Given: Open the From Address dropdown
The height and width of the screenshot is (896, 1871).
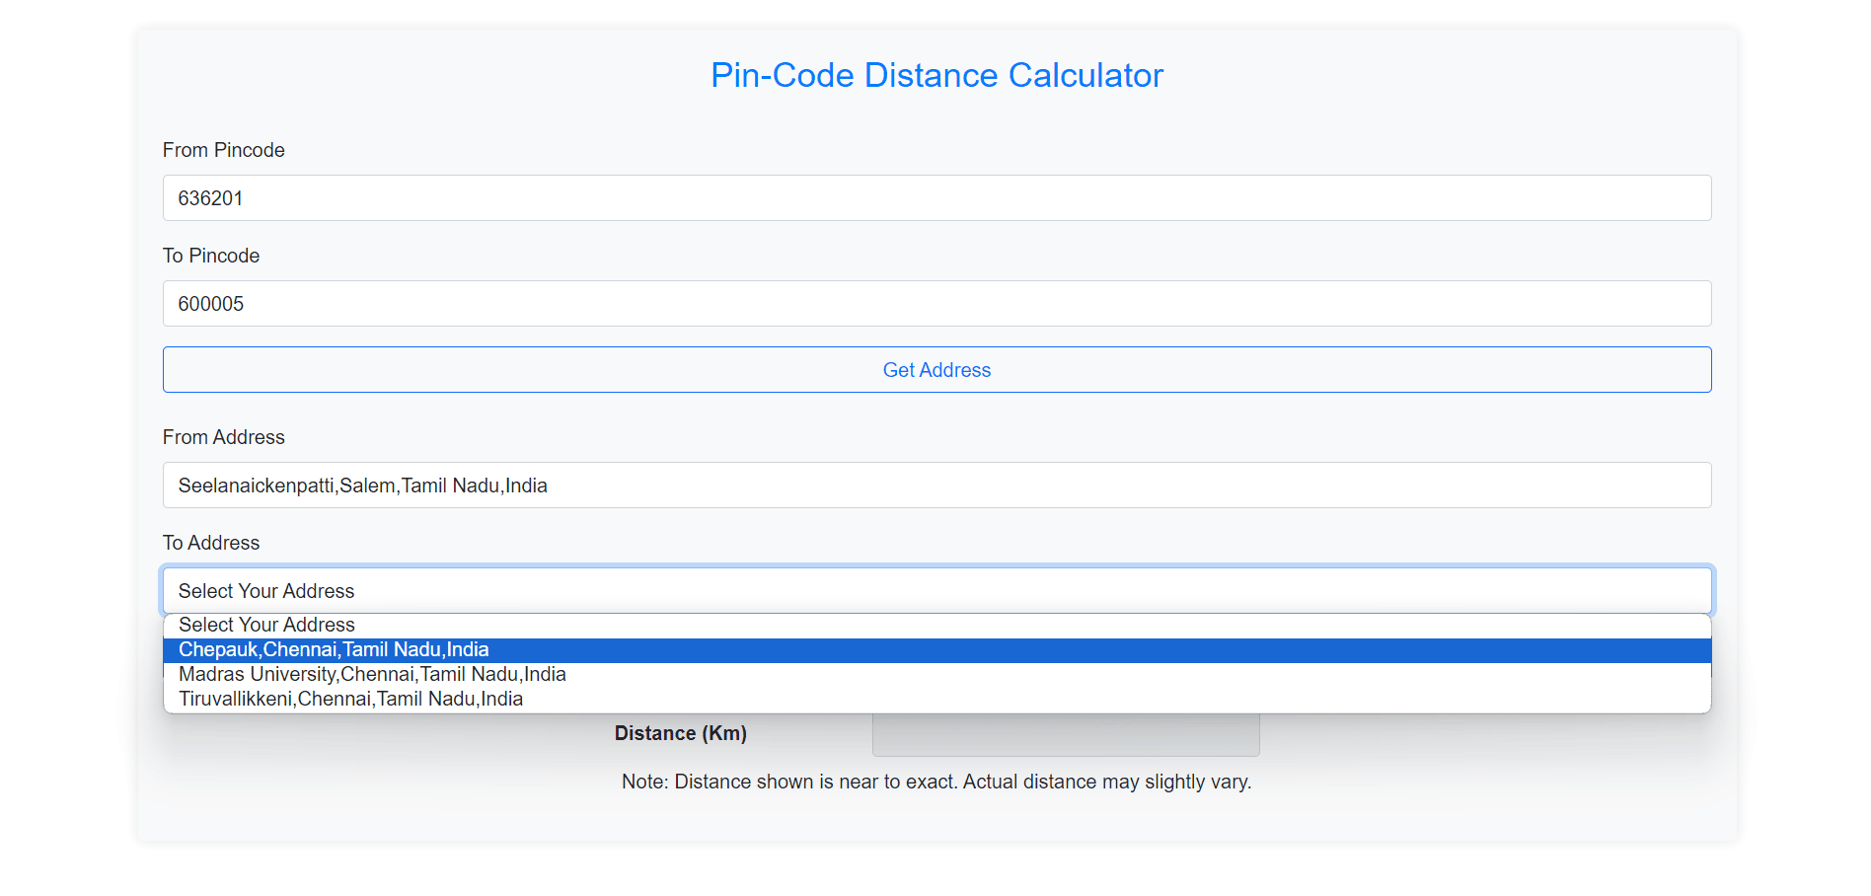Looking at the screenshot, I should [935, 485].
